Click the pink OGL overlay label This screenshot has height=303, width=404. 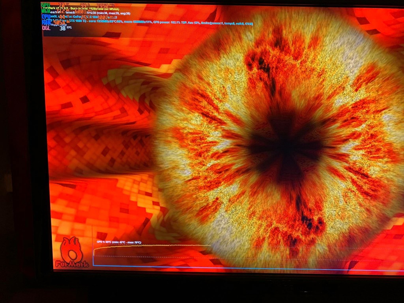[47, 28]
